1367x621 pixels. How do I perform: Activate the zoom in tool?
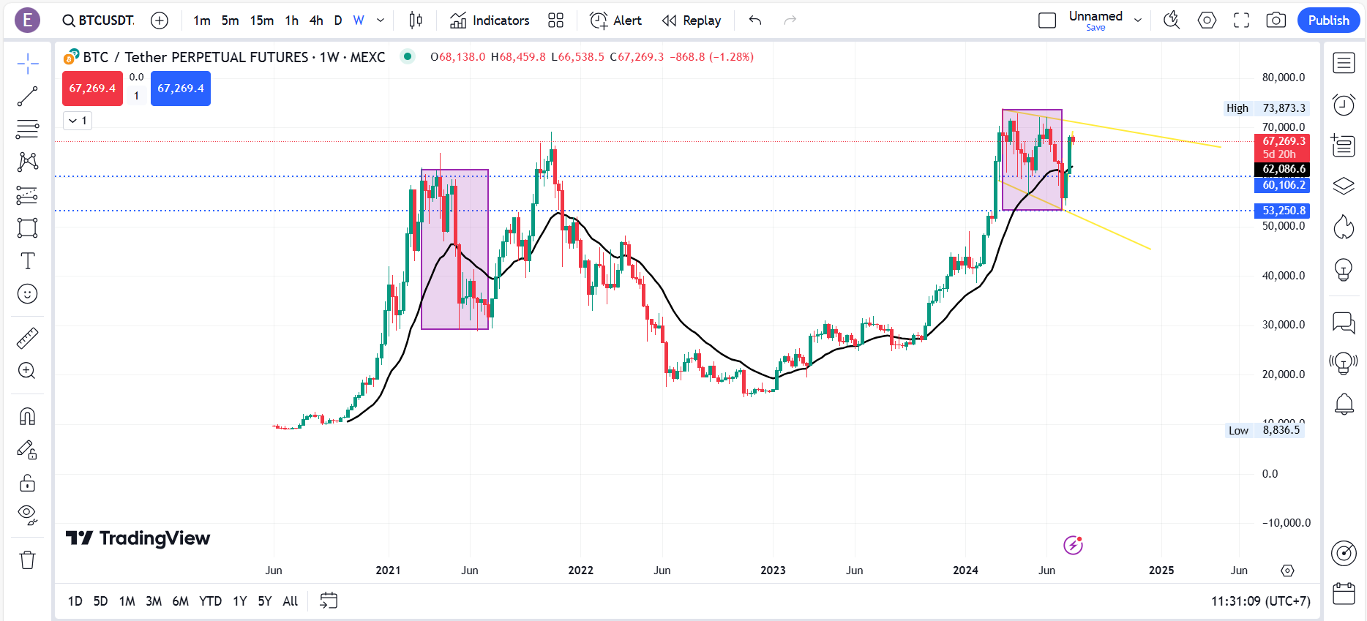pos(28,371)
